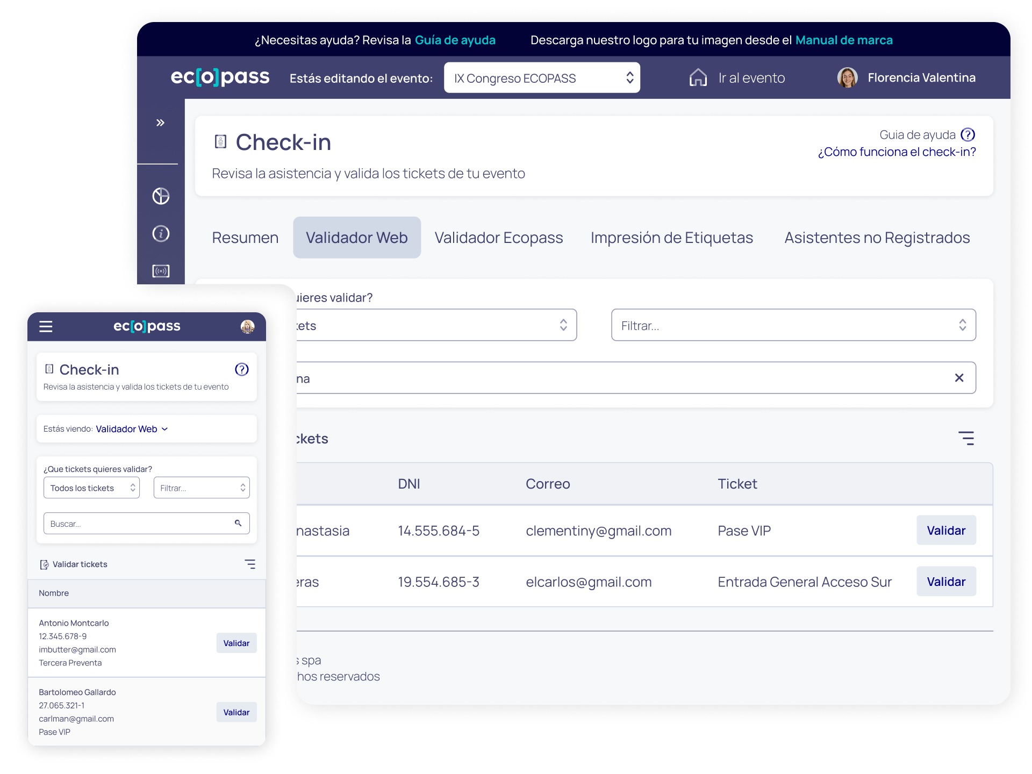Expand the sidebar with the double-arrow icon

160,123
